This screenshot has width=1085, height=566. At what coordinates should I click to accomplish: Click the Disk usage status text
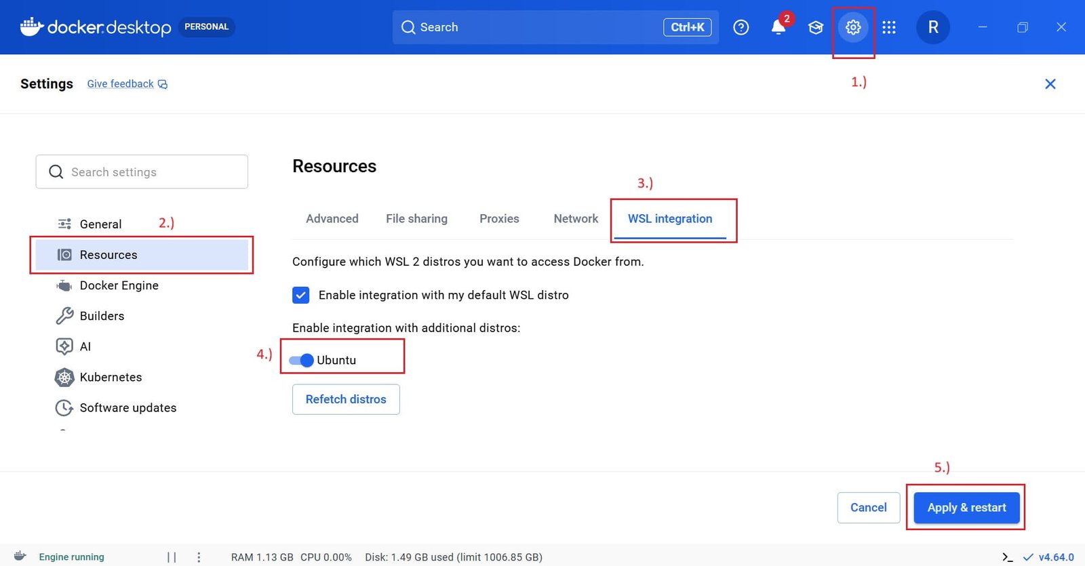(454, 557)
